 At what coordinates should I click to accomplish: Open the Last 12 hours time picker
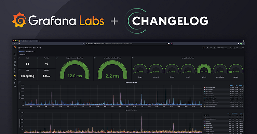coord(222,48)
